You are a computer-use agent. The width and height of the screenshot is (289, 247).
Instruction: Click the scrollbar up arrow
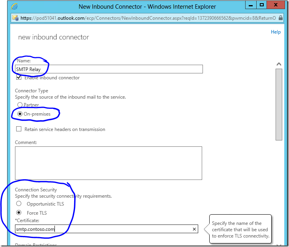pos(279,64)
